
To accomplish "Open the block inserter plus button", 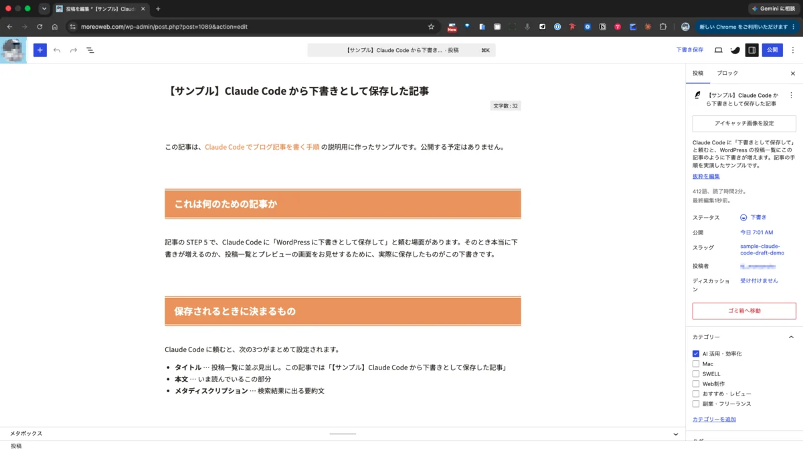I will point(40,50).
